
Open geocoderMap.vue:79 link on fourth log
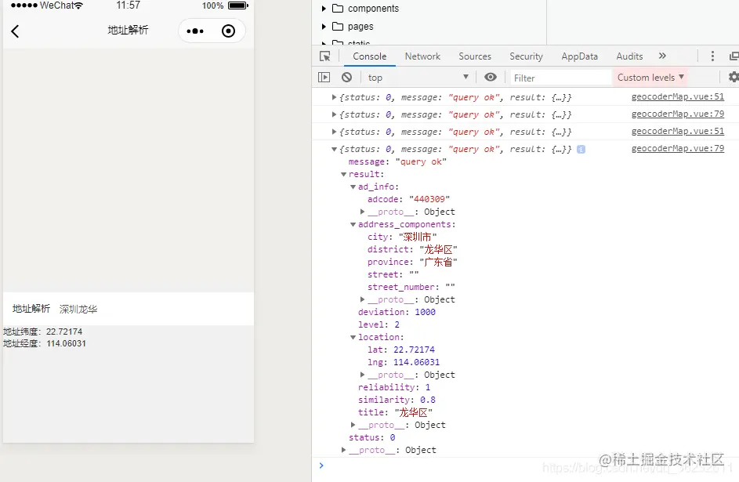click(677, 148)
